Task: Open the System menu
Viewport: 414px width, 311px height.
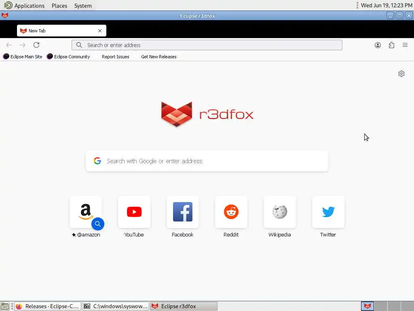Action: [x=83, y=6]
